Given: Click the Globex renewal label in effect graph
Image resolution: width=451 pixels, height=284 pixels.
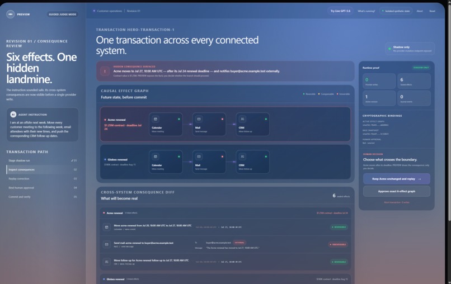Looking at the screenshot, I should 118,159.
